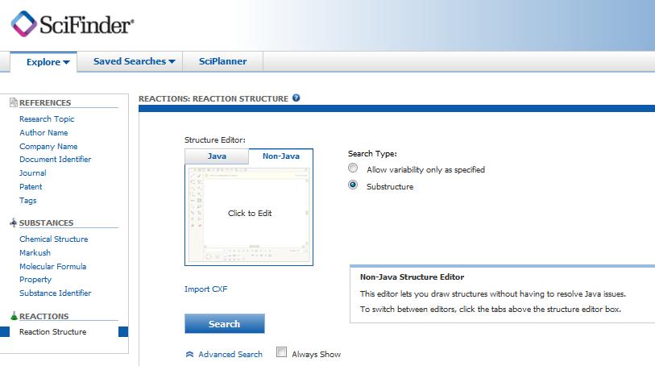Switch to the Non-Java editor tab
This screenshot has width=655, height=366.
(281, 156)
